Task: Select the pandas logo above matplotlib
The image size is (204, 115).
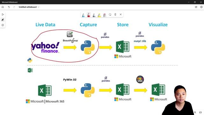Action: 140,34
